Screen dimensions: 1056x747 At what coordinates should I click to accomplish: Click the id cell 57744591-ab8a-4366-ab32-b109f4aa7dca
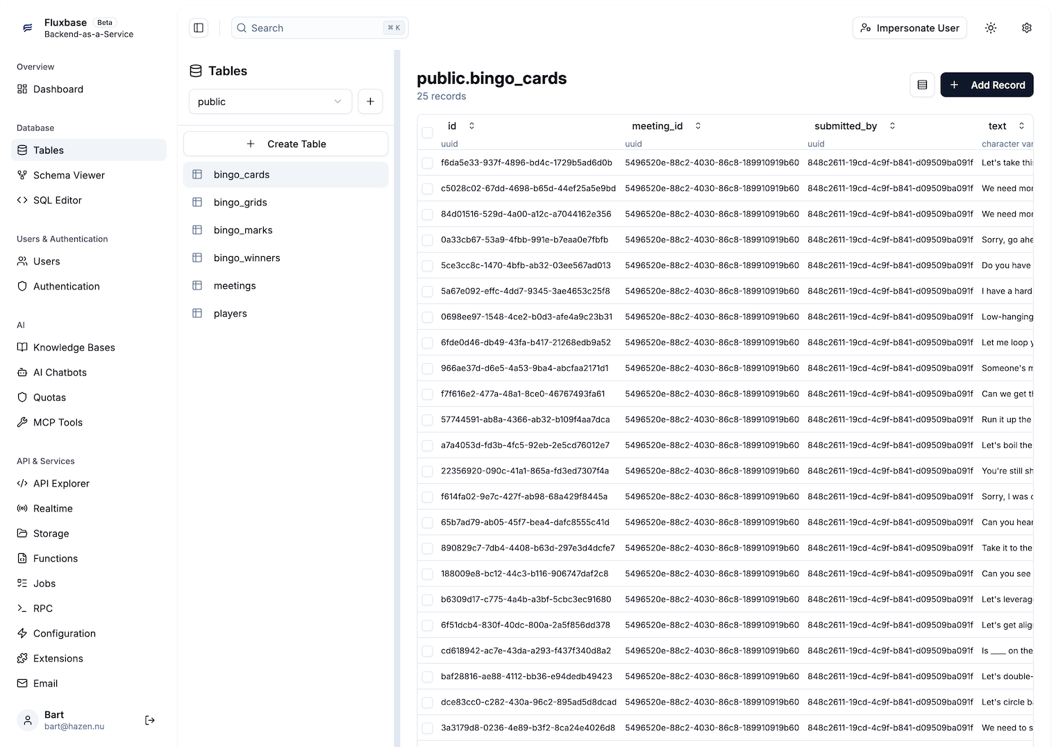pos(526,419)
